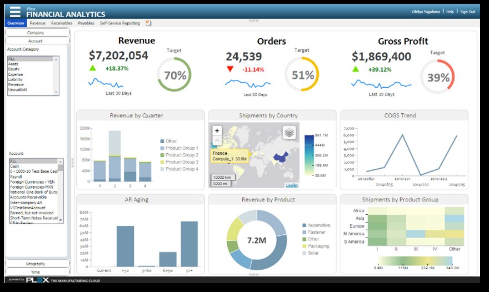Open the Payables tab
The height and width of the screenshot is (292, 489).
[86, 23]
